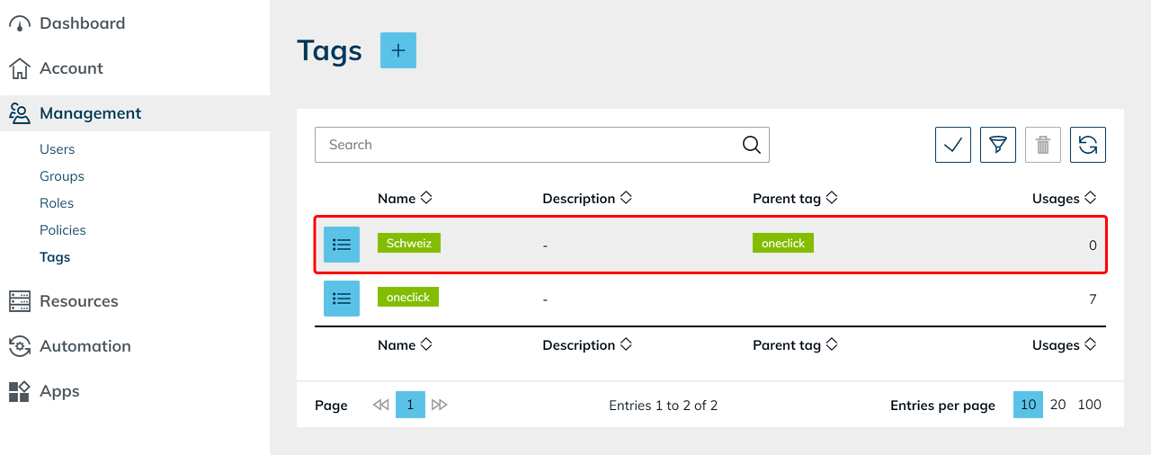Click the plus button to add a tag
This screenshot has height=455, width=1151.
398,50
